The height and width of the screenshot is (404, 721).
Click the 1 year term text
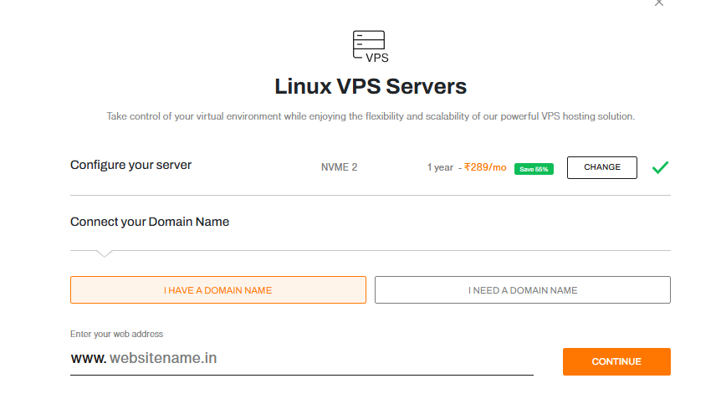pos(440,167)
